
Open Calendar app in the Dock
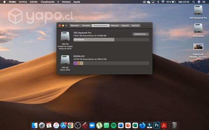coord(49,125)
